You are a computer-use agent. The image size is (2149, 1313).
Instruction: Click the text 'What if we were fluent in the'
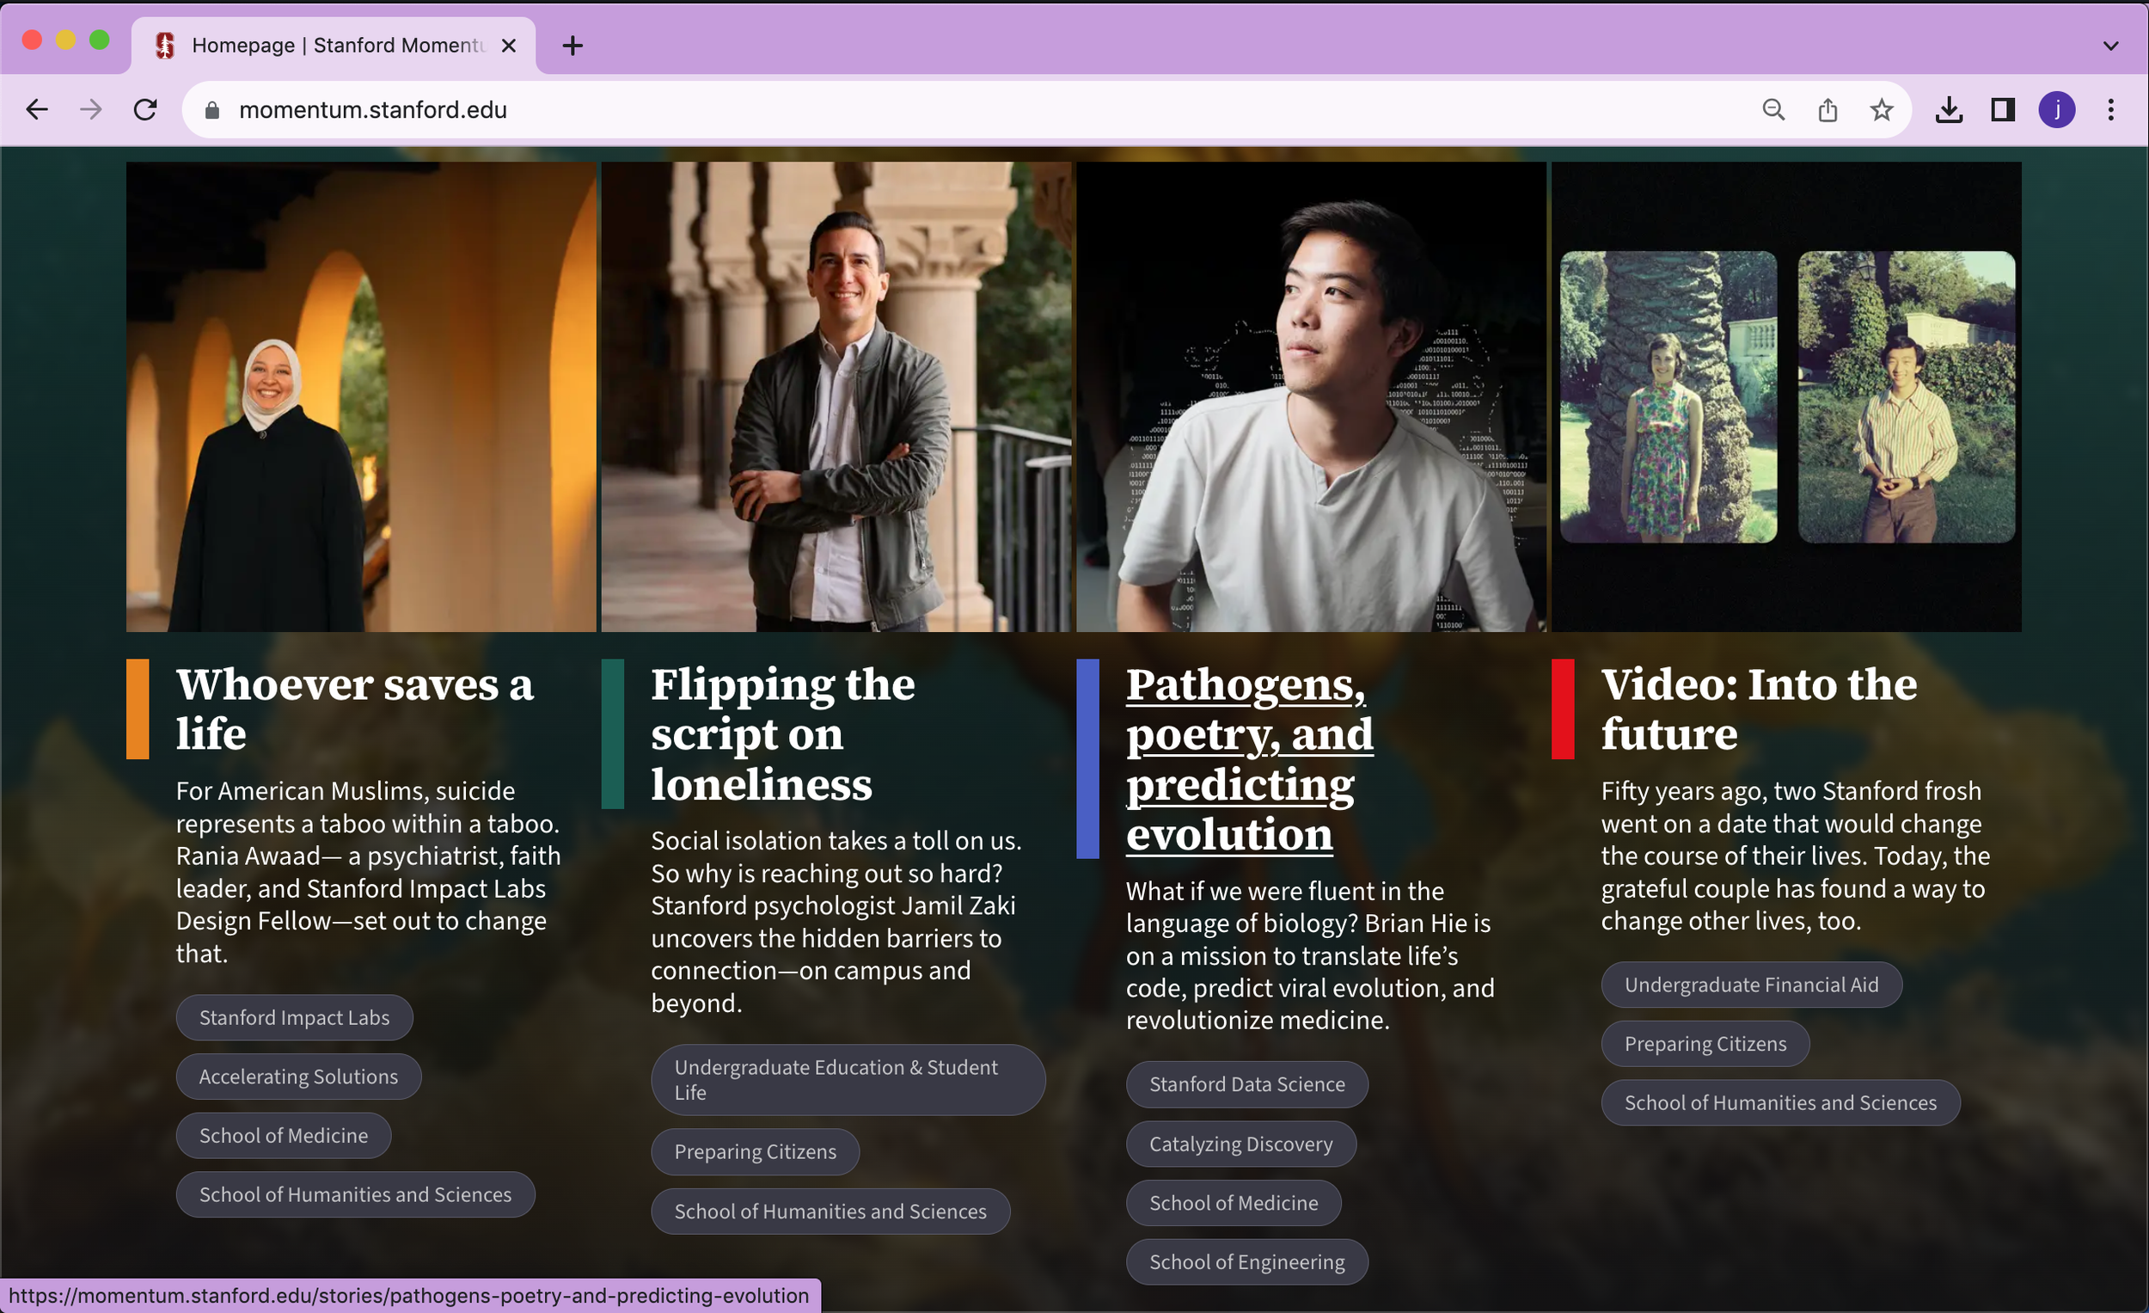(x=1285, y=891)
